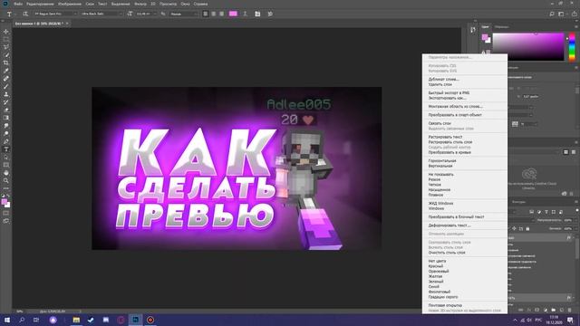
Task: Open the anti-aliasing method dropdown
Action: pos(184,14)
